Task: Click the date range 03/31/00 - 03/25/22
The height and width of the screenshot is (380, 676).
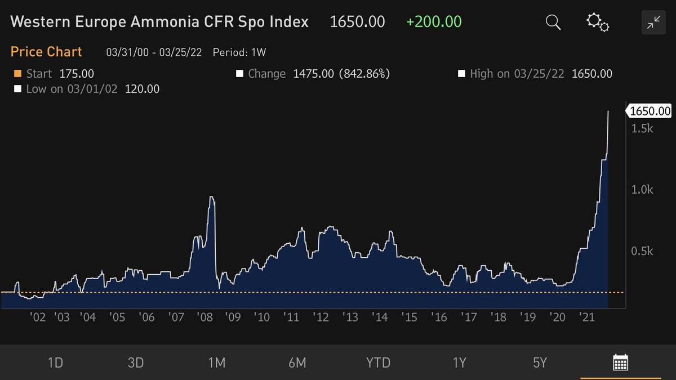Action: 155,52
